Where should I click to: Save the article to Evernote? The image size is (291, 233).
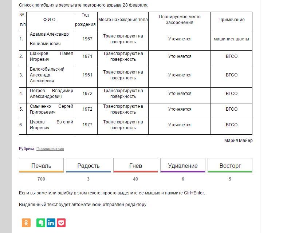tap(41, 222)
